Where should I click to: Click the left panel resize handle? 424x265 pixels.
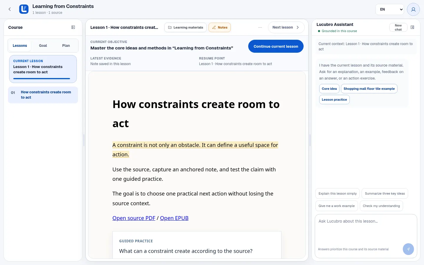(x=84, y=140)
